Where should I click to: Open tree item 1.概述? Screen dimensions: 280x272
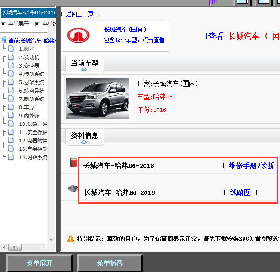[x=27, y=49]
